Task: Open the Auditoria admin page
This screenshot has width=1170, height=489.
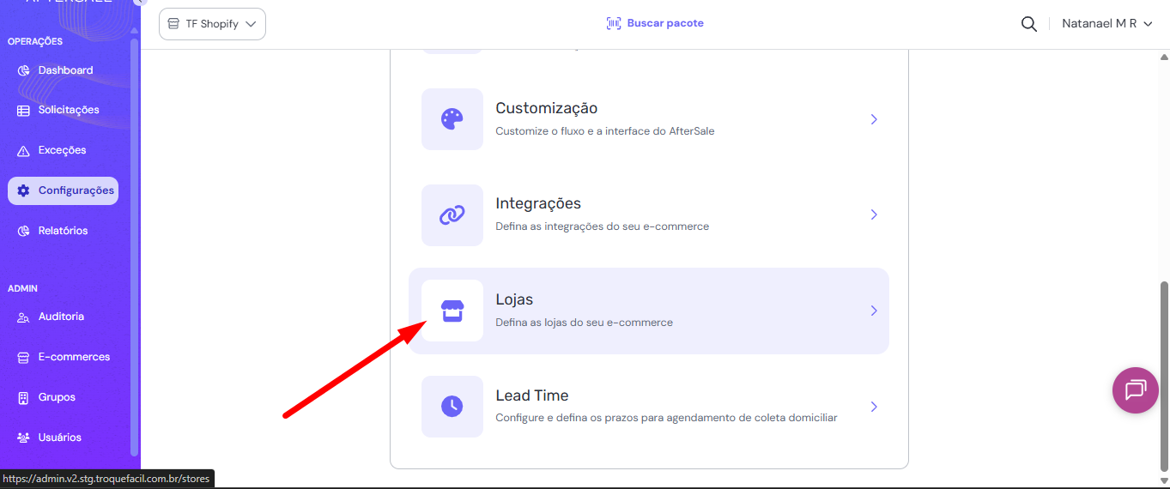Action: tap(60, 317)
